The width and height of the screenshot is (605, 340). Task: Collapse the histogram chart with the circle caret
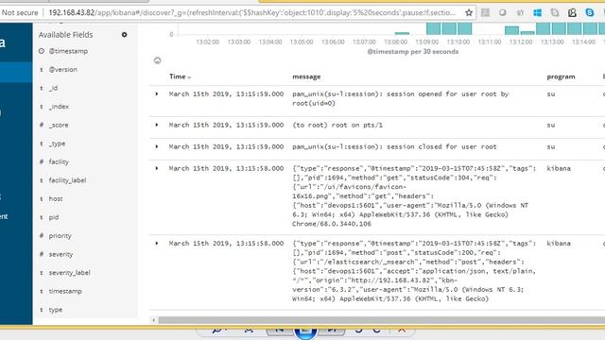[158, 60]
